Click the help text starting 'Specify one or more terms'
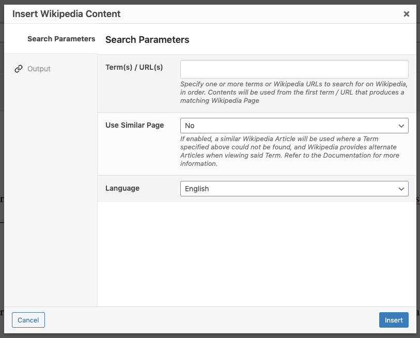Viewport: 420px width, 338px height. pos(293,92)
